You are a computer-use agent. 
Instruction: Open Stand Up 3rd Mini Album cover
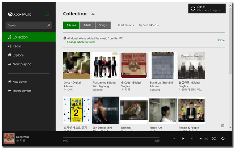pos(163,65)
